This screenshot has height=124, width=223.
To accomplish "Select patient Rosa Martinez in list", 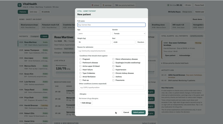I will point(34,44).
